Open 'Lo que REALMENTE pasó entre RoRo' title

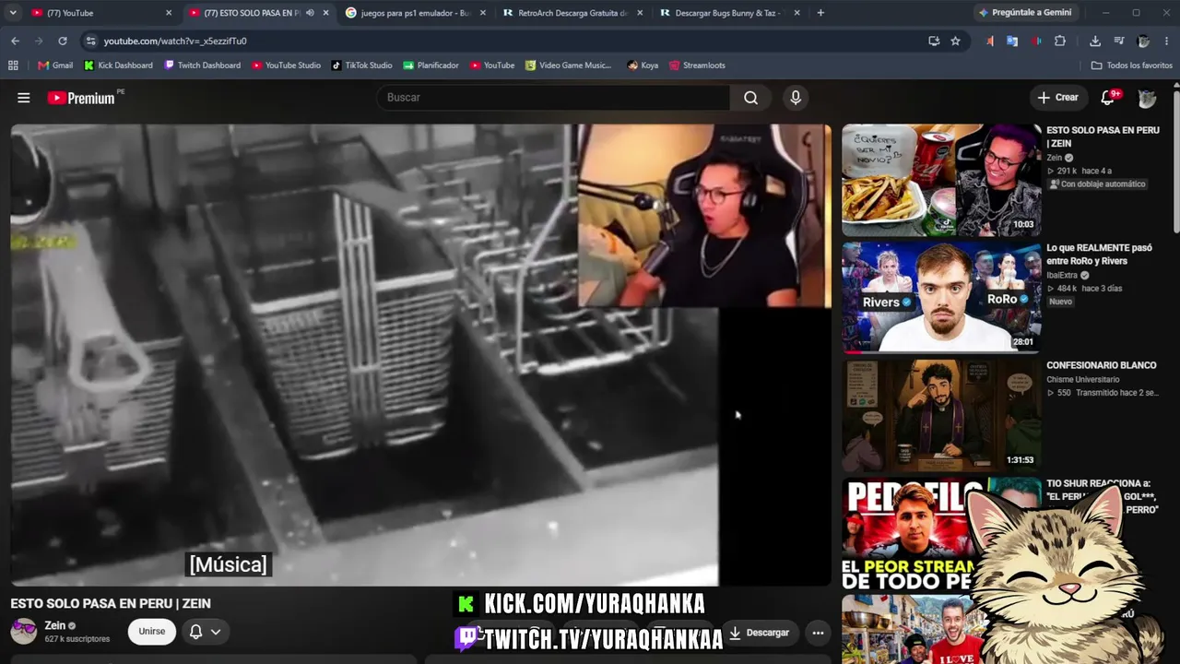(1100, 255)
